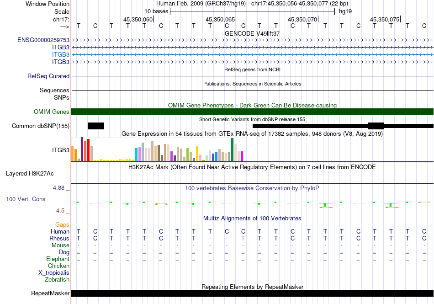Click the Gaps label in Multiz track
The height and width of the screenshot is (304, 434).
click(62, 225)
